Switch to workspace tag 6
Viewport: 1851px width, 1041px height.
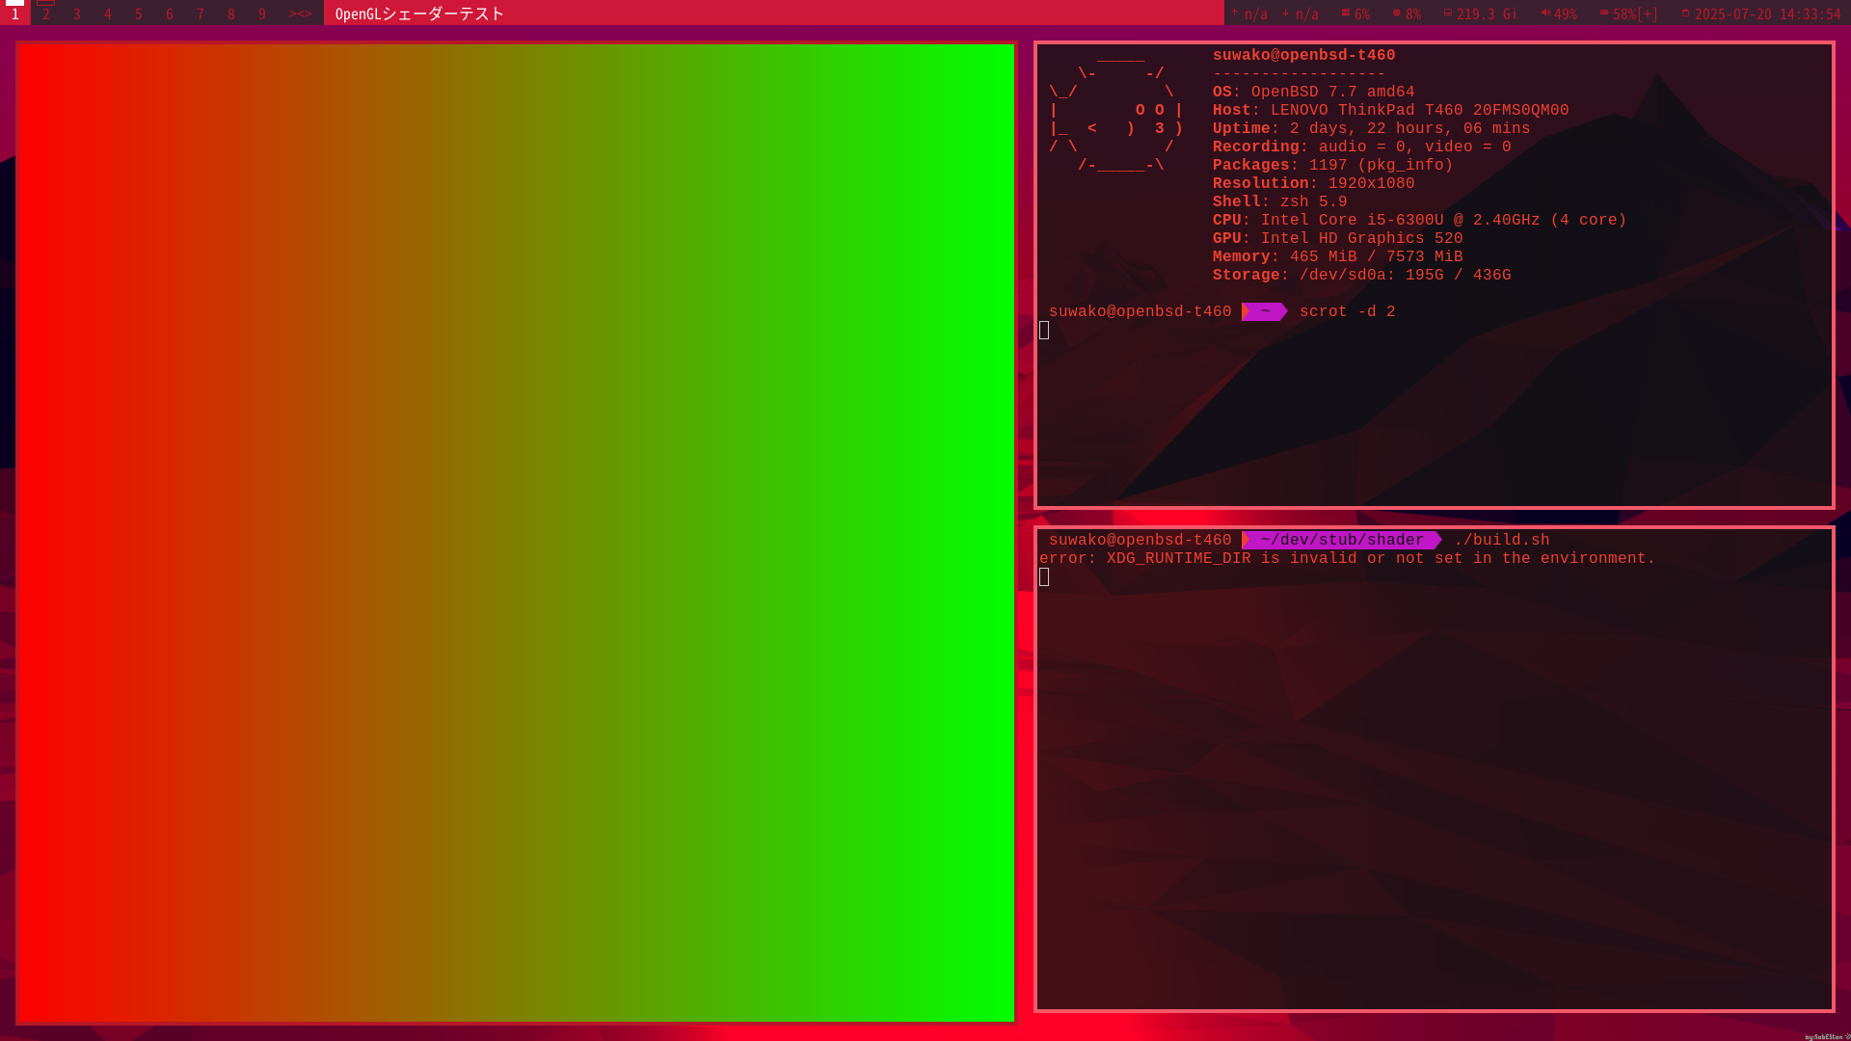[x=170, y=13]
